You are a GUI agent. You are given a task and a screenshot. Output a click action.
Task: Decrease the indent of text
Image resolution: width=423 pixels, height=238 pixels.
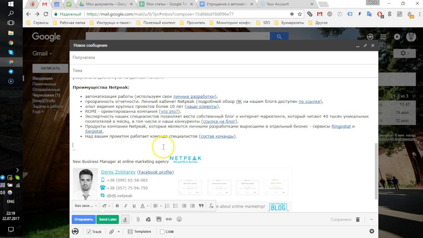tap(184, 206)
